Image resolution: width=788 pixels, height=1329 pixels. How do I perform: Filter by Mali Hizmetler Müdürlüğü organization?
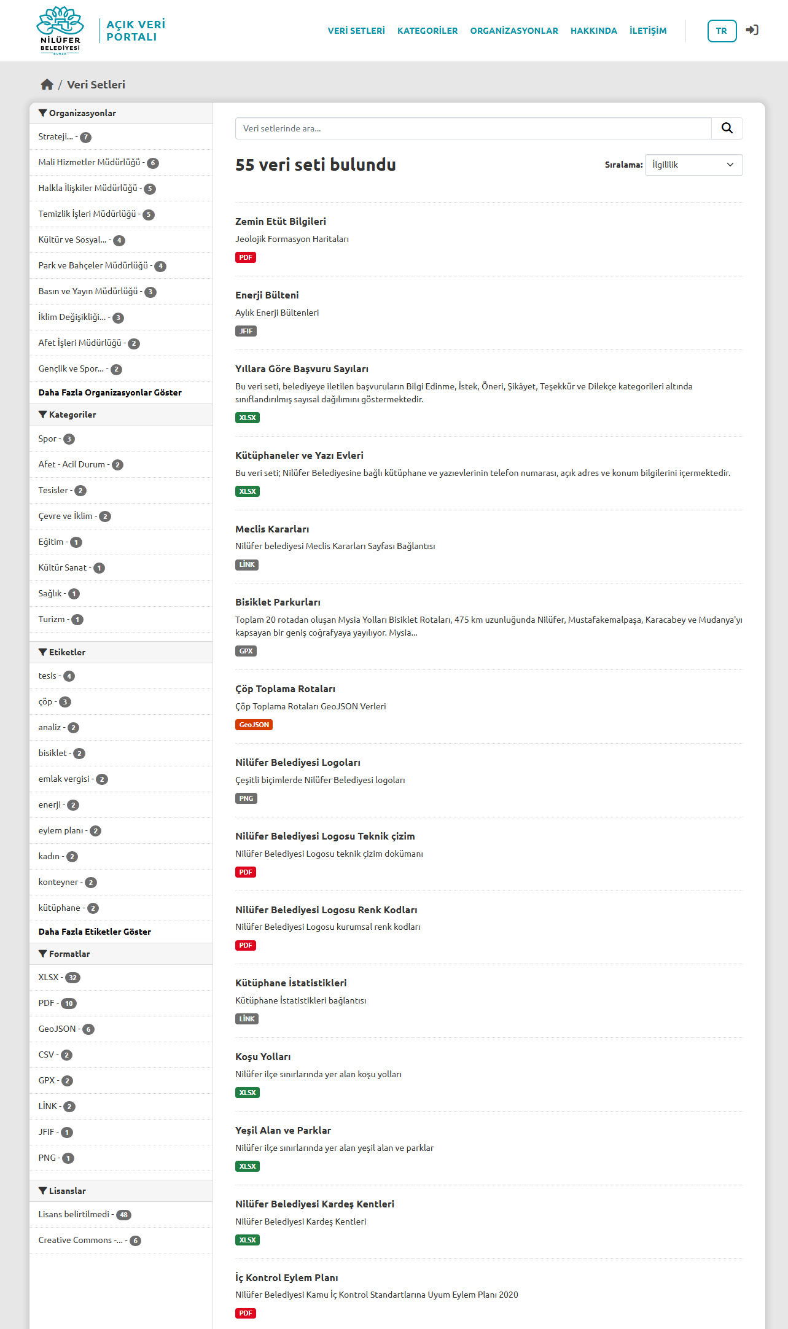tap(90, 162)
